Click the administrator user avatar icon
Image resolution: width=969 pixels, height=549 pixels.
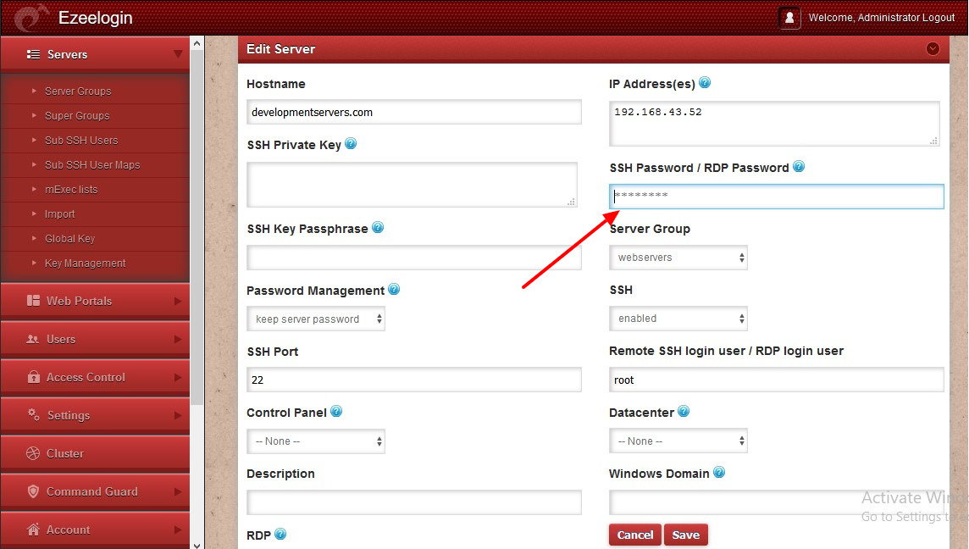point(789,17)
